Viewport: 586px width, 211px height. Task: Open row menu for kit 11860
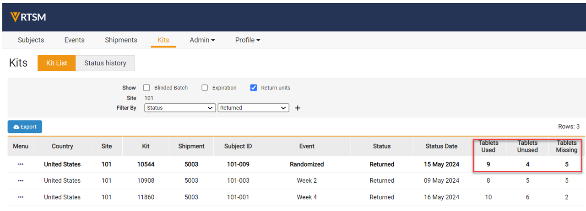[21, 197]
